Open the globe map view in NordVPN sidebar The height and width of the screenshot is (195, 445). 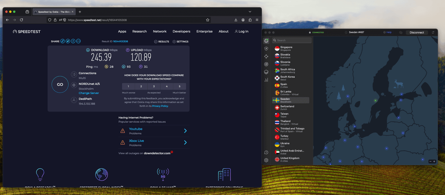(266, 41)
